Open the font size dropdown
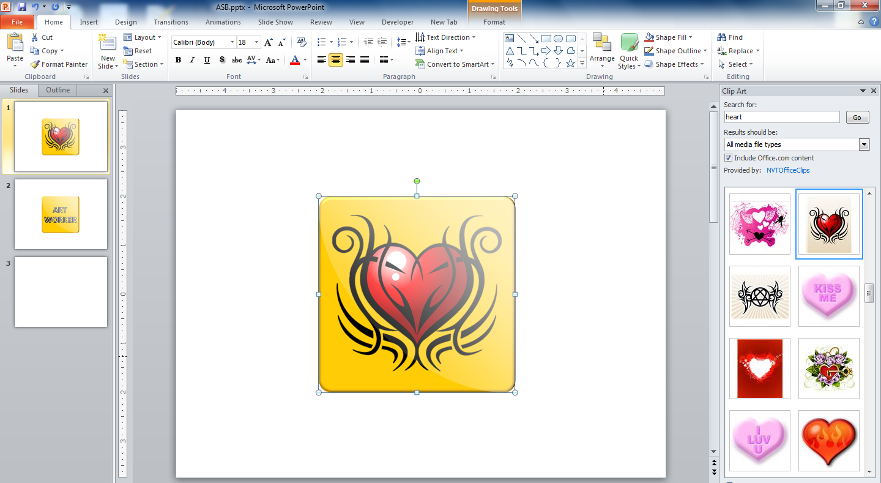 (x=257, y=42)
